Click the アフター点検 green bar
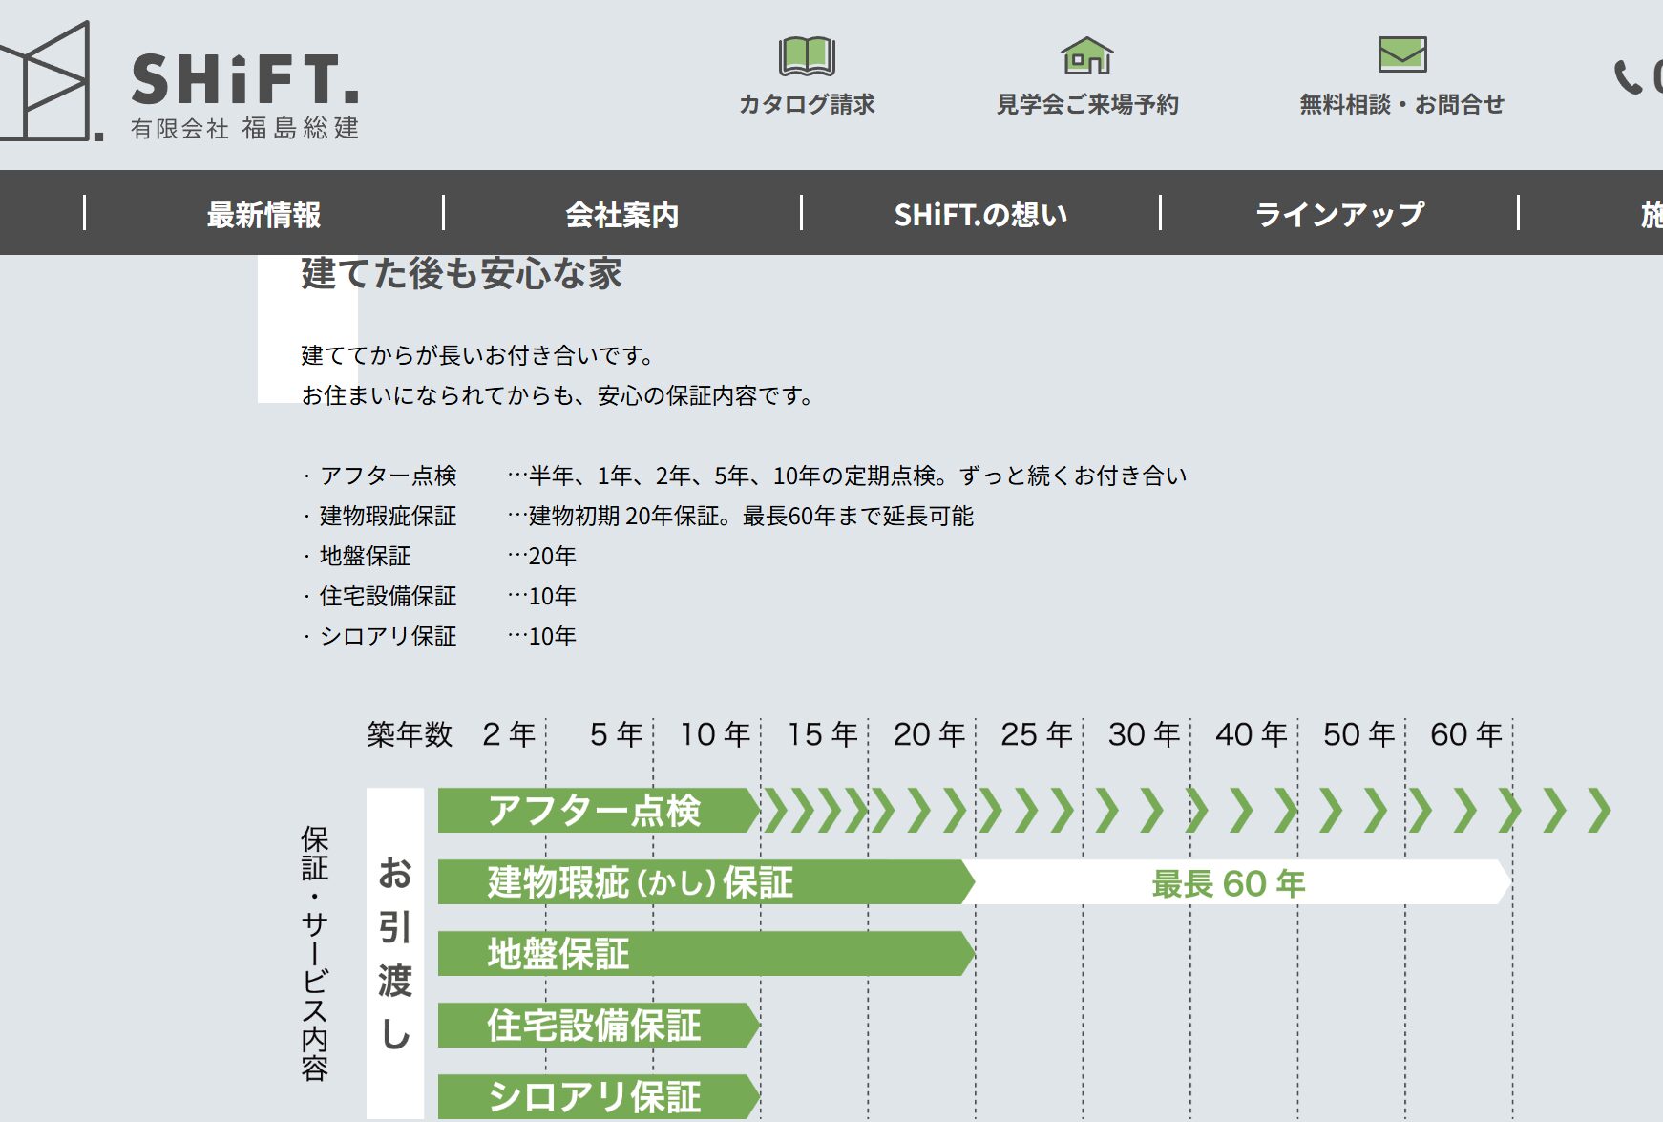Image resolution: width=1663 pixels, height=1122 pixels. pos(594,811)
